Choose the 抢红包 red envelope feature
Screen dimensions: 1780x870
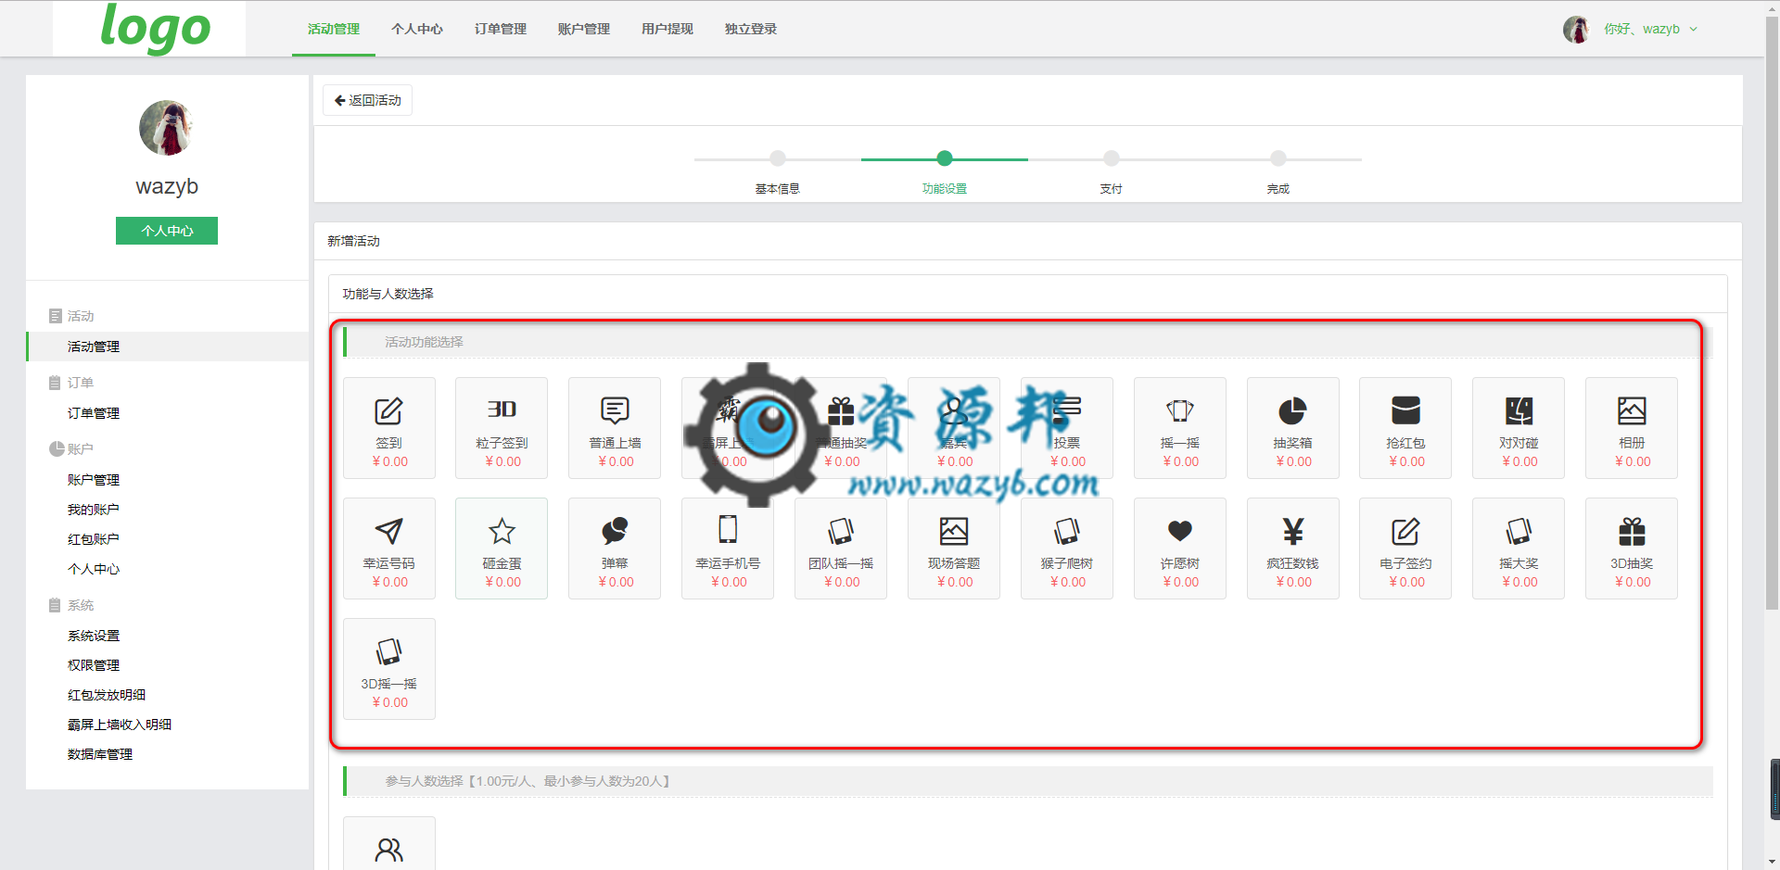(x=1405, y=428)
